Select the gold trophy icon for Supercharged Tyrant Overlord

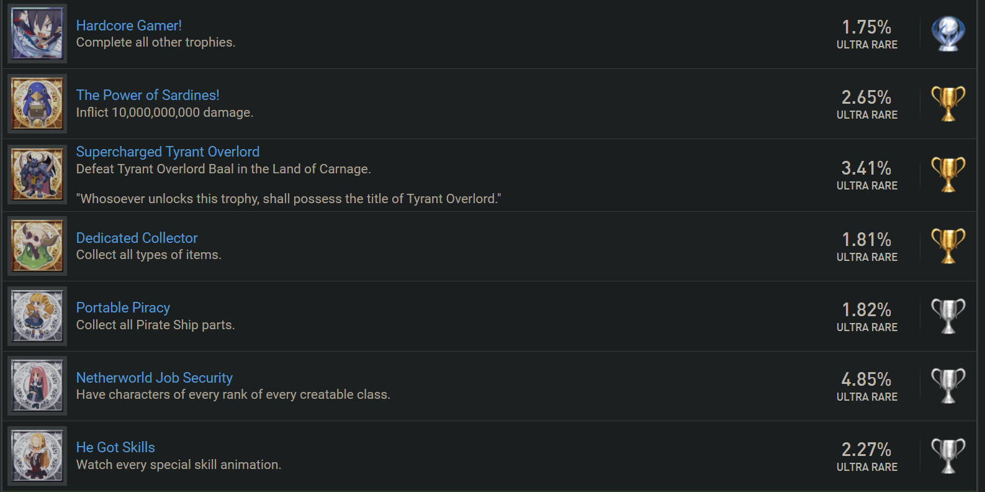pyautogui.click(x=948, y=175)
